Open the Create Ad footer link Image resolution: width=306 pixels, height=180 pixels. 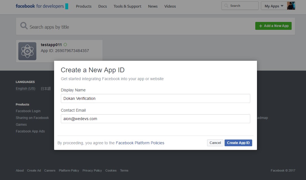pyautogui.click(x=34, y=170)
